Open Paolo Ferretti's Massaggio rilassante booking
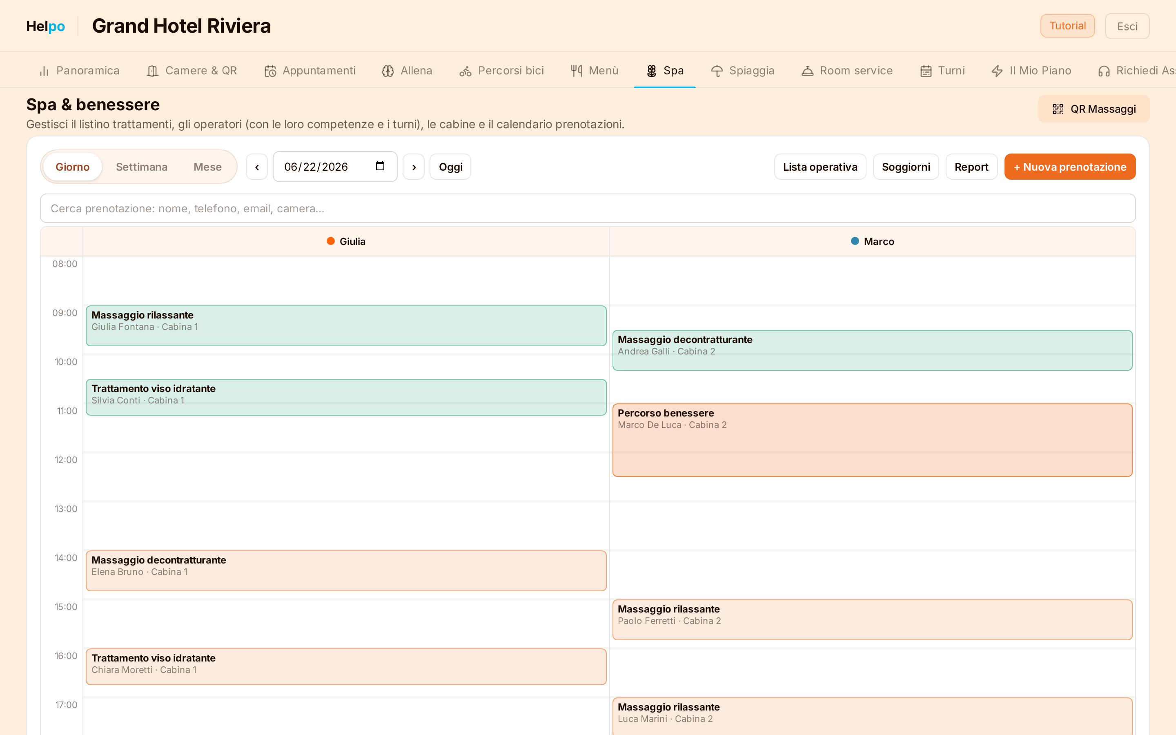The width and height of the screenshot is (1176, 735). (x=872, y=620)
